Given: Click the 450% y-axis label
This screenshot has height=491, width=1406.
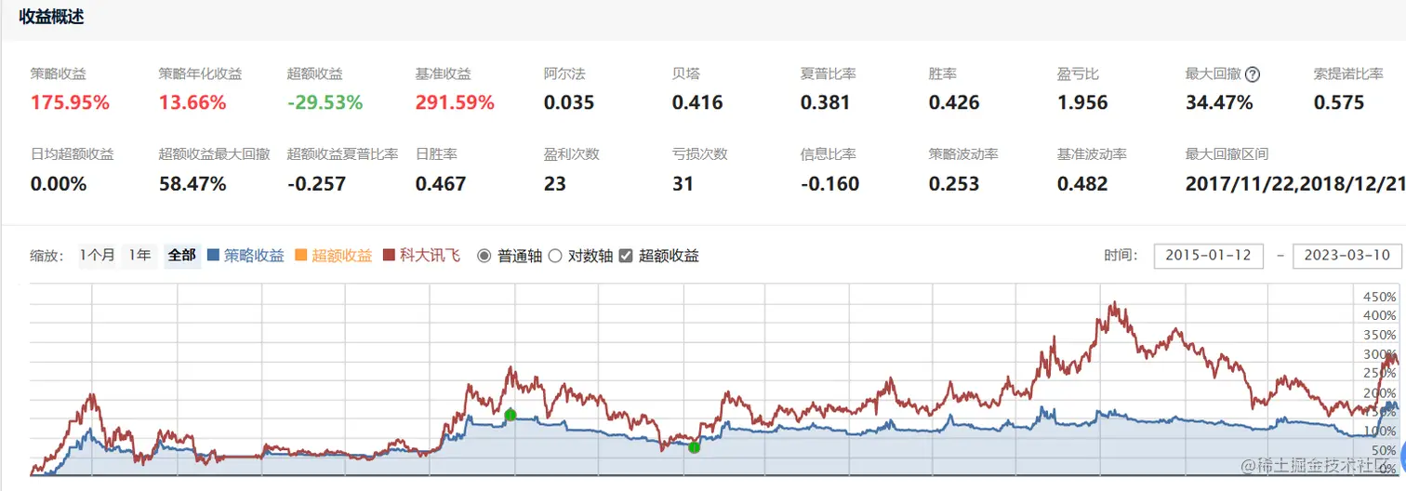Looking at the screenshot, I should point(1378,297).
